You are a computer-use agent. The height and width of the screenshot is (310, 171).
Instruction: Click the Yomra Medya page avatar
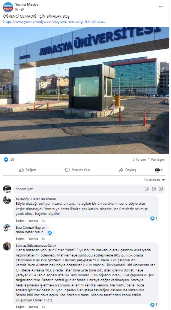[8, 7]
